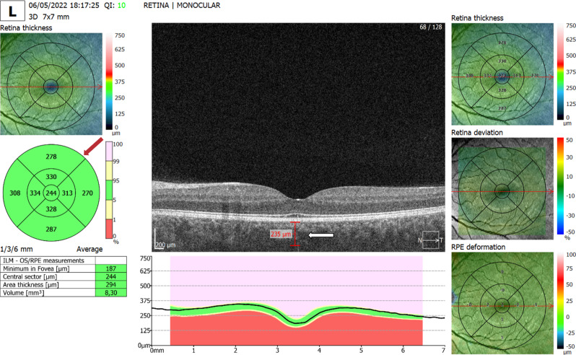Select the 200 µm scale bar marker
This screenshot has height=355, width=576.
pos(165,240)
